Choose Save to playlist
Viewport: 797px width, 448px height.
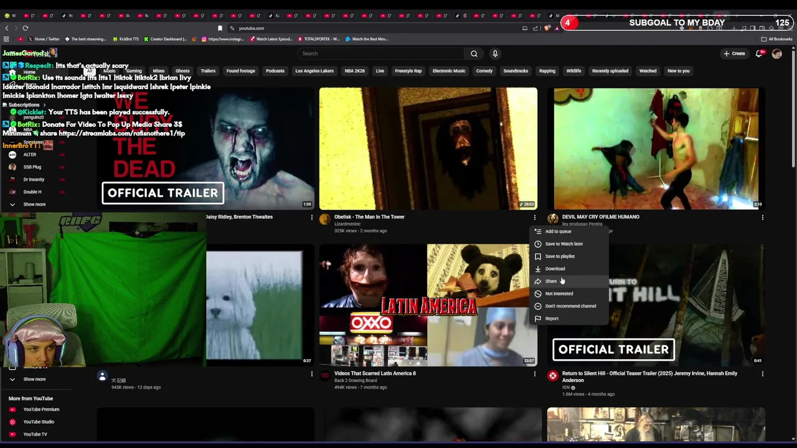coord(568,256)
